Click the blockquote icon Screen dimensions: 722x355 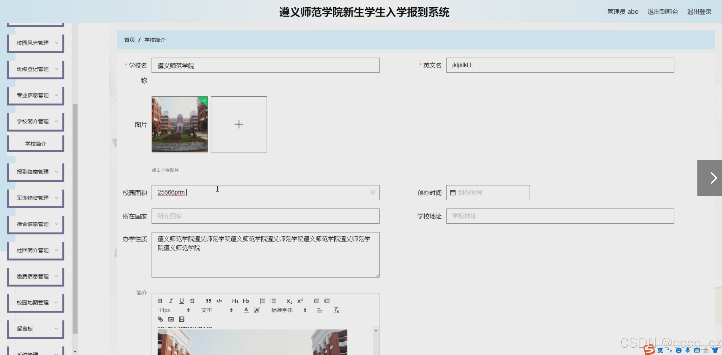(208, 301)
